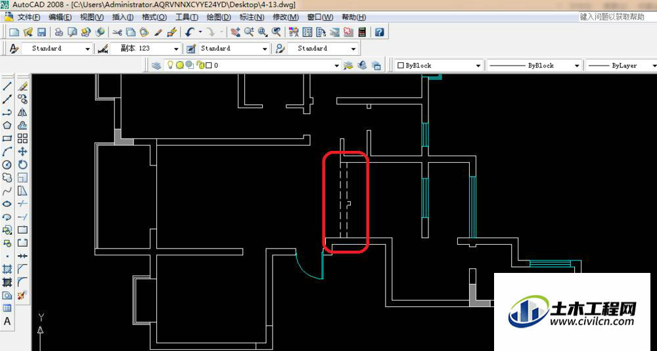The width and height of the screenshot is (657, 351).
Task: Open the 文件(F) menu
Action: click(x=28, y=17)
